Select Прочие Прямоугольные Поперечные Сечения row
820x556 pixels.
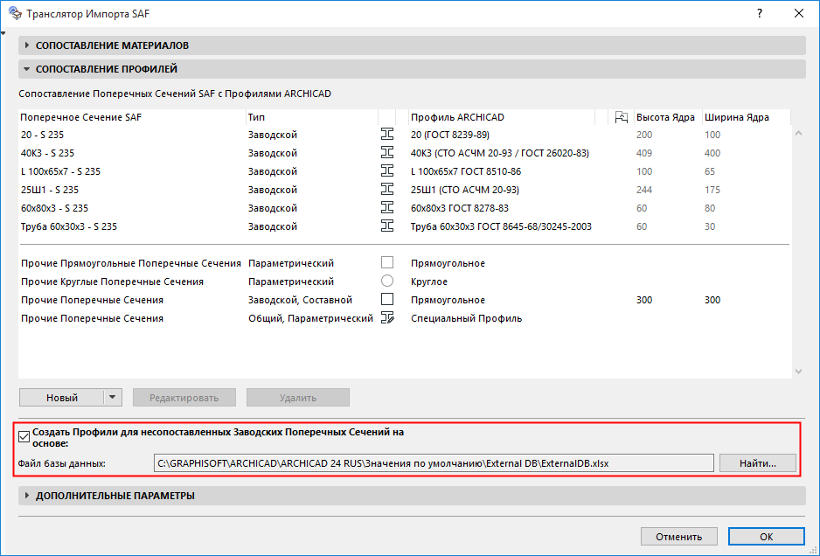[406, 262]
